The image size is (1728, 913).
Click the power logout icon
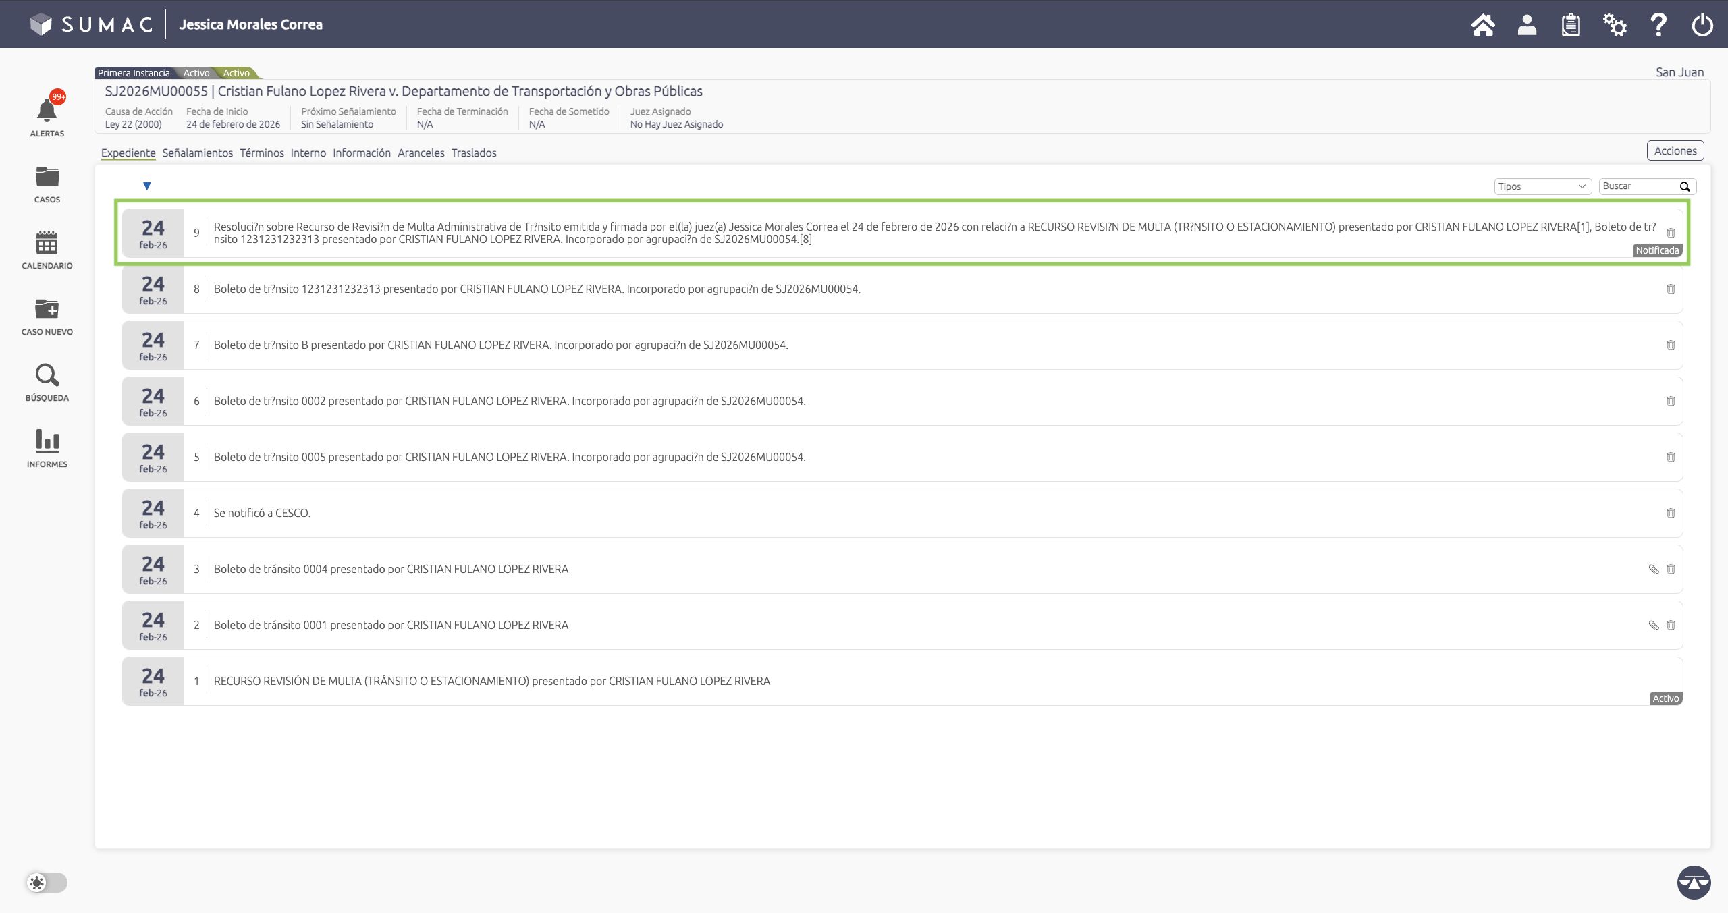point(1702,25)
